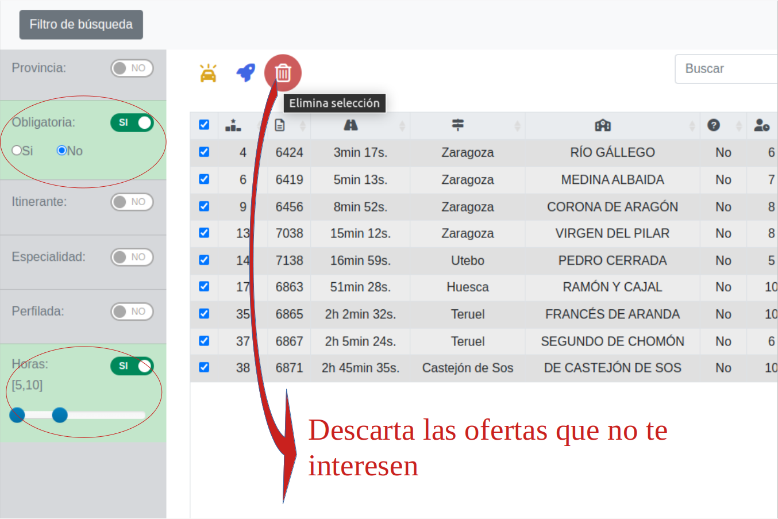Open the Filtro de búsqueda panel
This screenshot has height=519, width=778.
pos(80,24)
